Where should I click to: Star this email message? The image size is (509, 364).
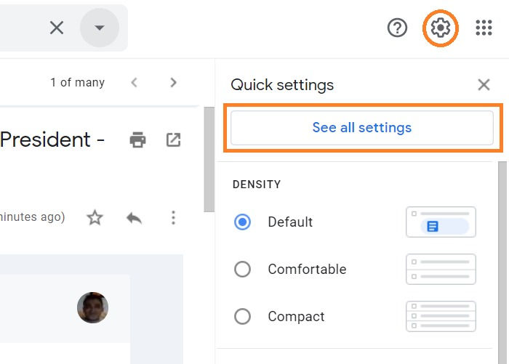pos(95,217)
